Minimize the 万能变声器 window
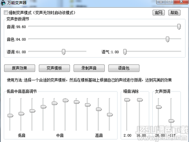The image size is (189, 142). coord(161,2)
